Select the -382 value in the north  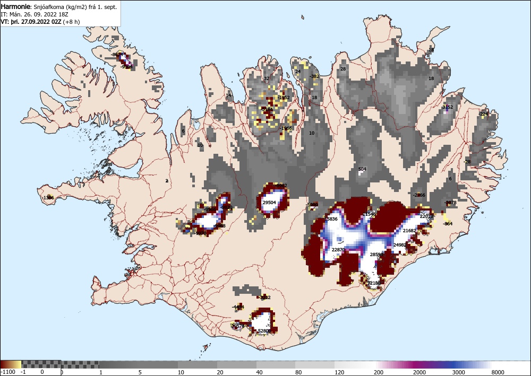(314, 76)
